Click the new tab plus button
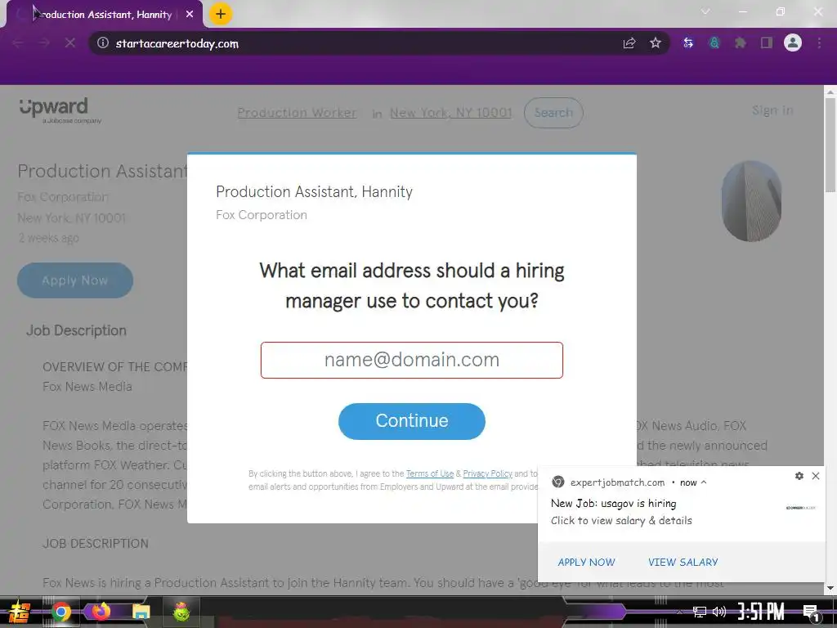The height and width of the screenshot is (628, 837). tap(221, 14)
